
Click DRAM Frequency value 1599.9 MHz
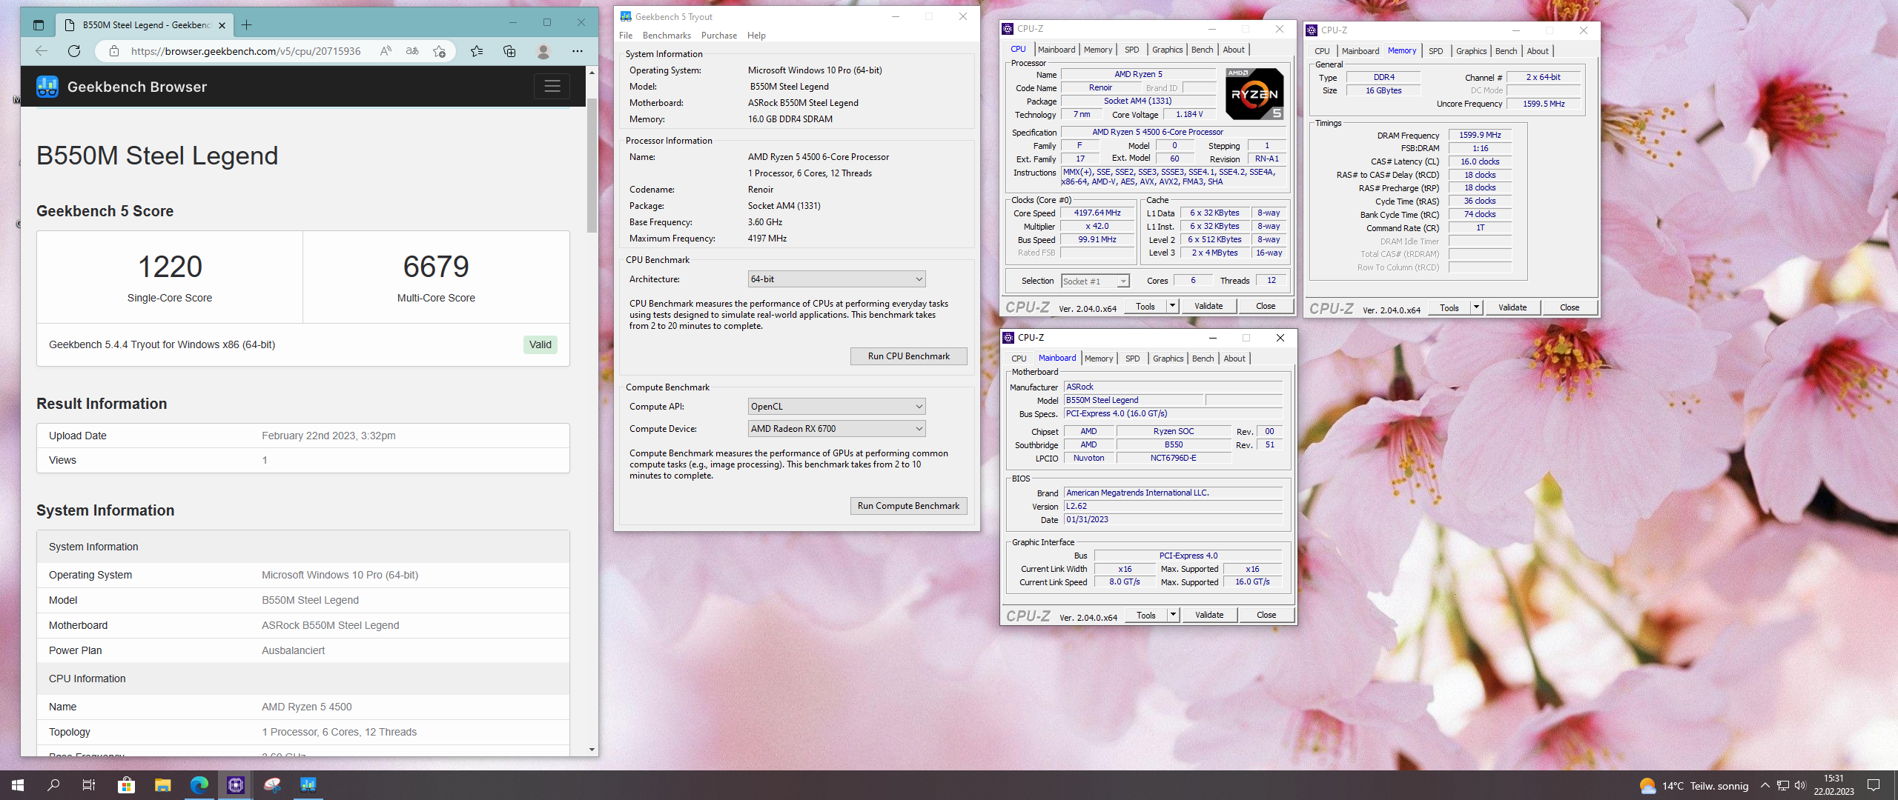[x=1480, y=135]
